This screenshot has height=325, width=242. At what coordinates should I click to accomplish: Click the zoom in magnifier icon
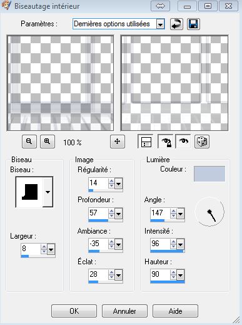click(48, 142)
